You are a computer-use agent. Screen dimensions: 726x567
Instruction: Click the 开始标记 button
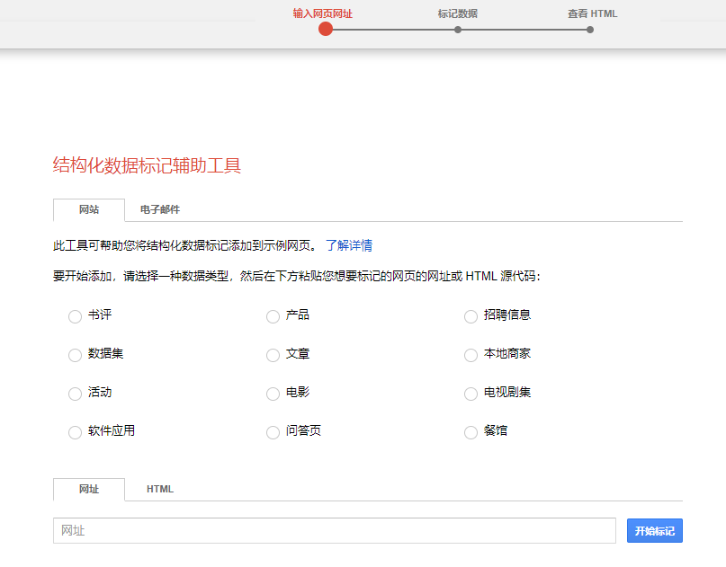[655, 531]
